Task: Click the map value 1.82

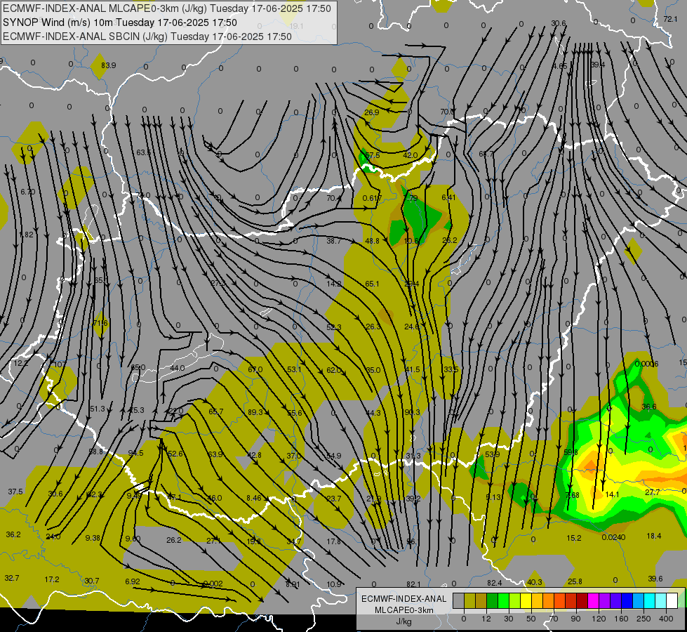Action: point(26,235)
